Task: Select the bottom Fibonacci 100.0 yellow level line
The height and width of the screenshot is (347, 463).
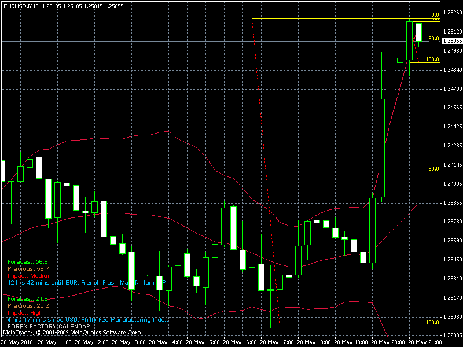Action: click(346, 326)
